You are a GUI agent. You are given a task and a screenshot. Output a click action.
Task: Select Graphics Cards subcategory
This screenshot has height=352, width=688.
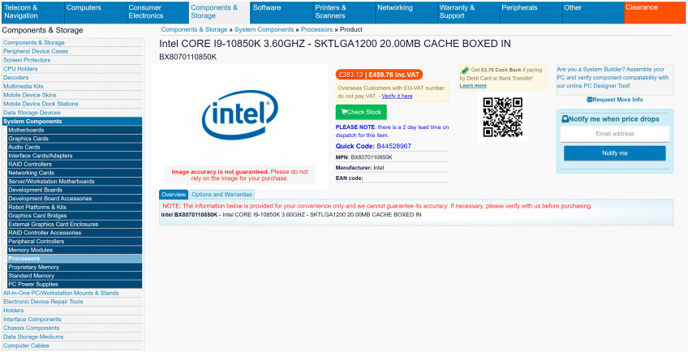75,139
